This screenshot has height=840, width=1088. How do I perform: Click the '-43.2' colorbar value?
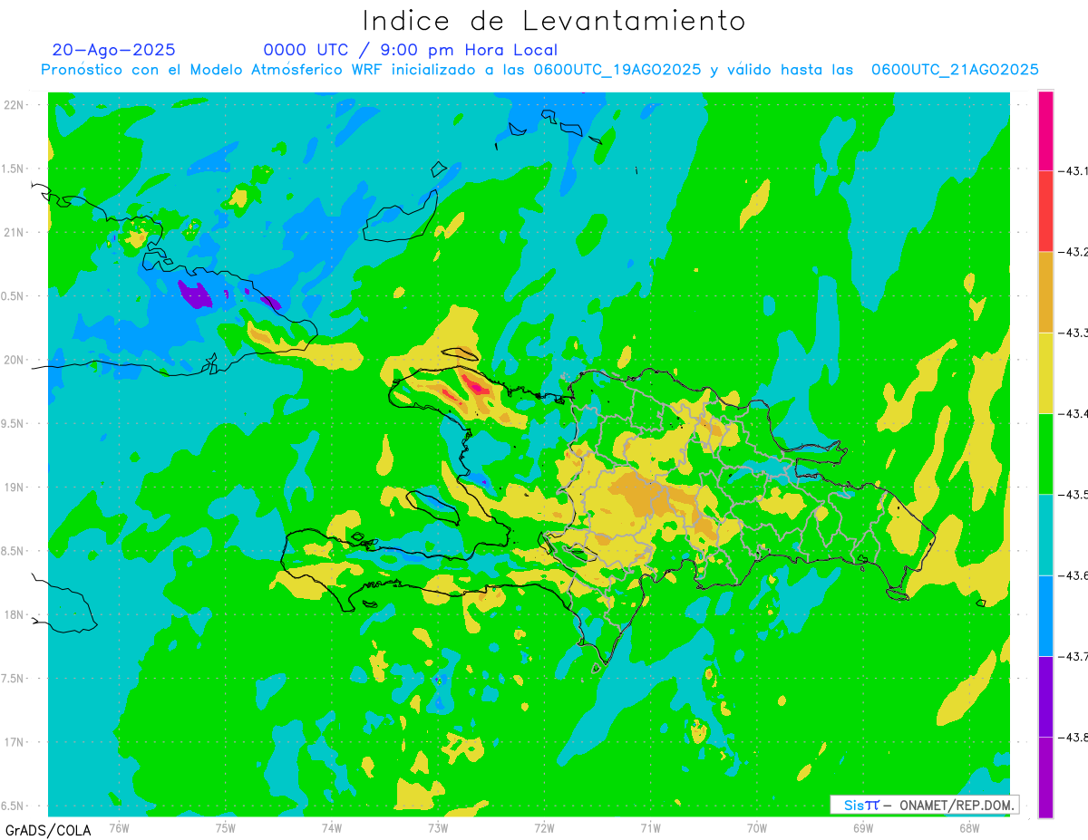coord(1073,252)
